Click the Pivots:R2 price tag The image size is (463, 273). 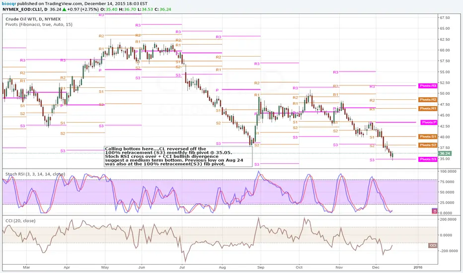click(428, 100)
